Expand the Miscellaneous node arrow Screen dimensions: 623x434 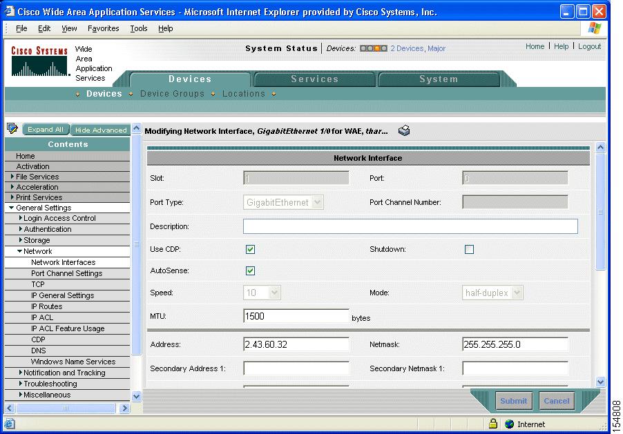tap(20, 395)
